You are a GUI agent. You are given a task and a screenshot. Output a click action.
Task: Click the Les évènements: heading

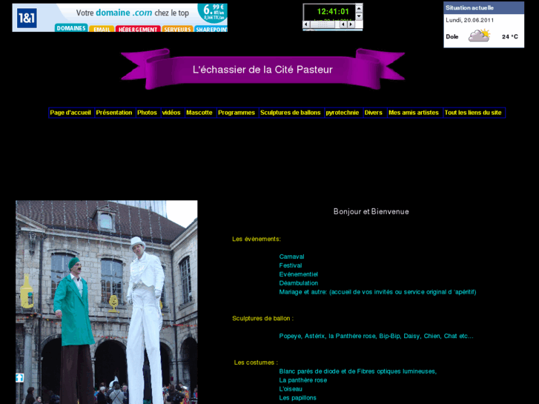click(256, 239)
